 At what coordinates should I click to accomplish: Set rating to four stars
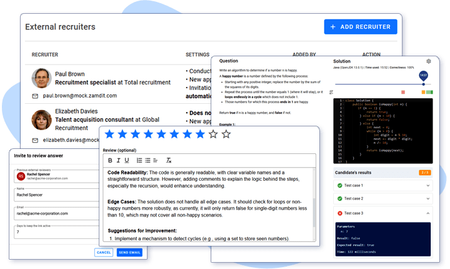[x=148, y=134]
